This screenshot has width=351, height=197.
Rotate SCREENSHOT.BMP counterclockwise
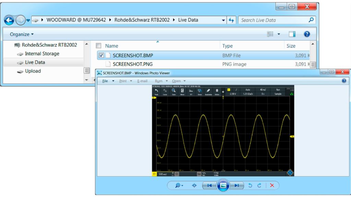pos(251,185)
